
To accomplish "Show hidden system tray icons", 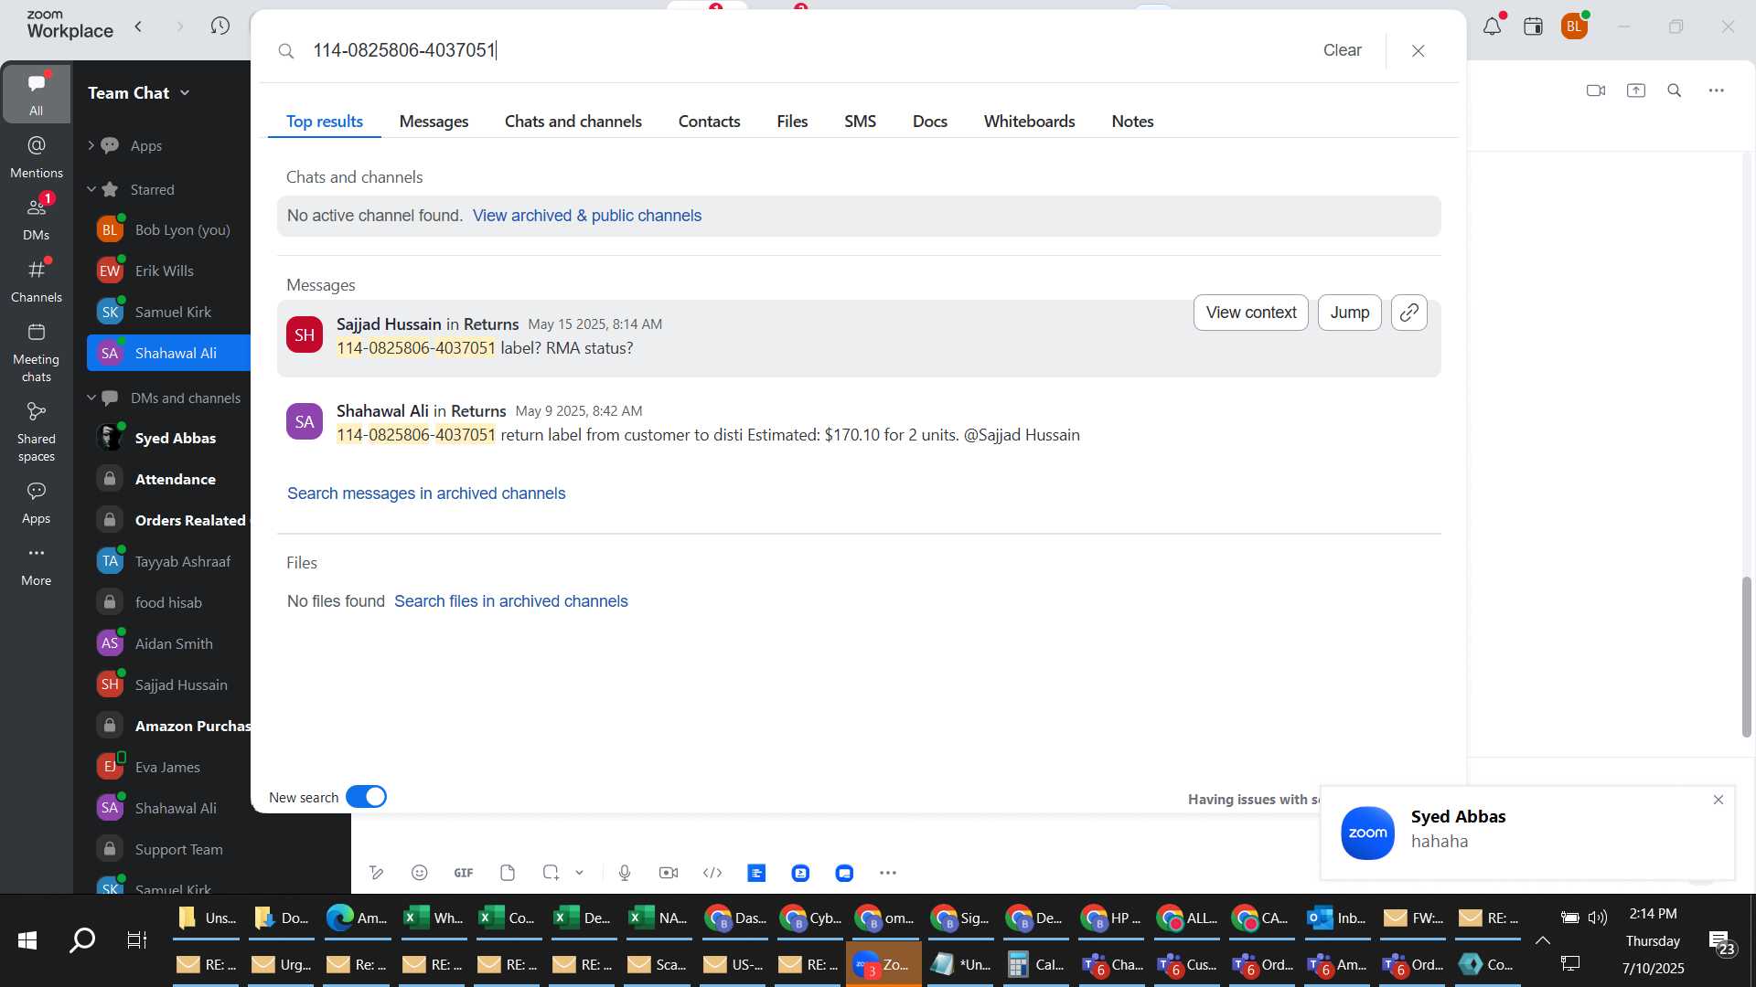I will tap(1542, 939).
